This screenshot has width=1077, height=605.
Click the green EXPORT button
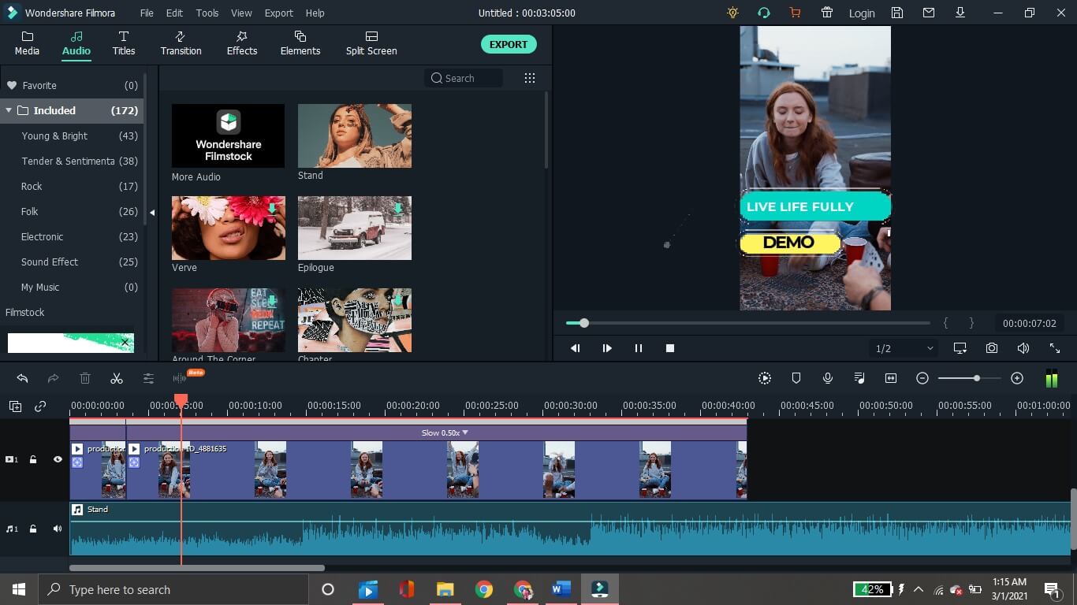point(509,45)
